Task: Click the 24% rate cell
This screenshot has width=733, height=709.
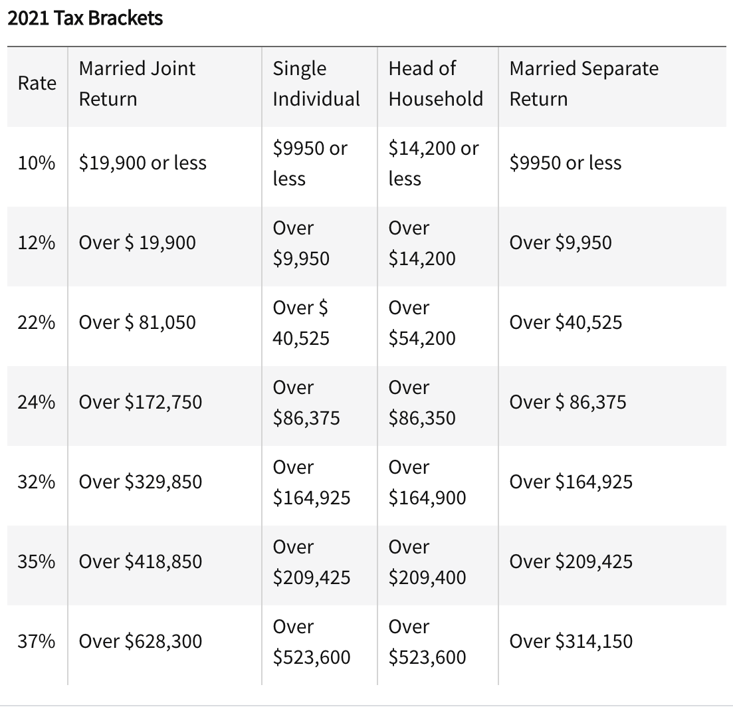Action: click(x=37, y=403)
